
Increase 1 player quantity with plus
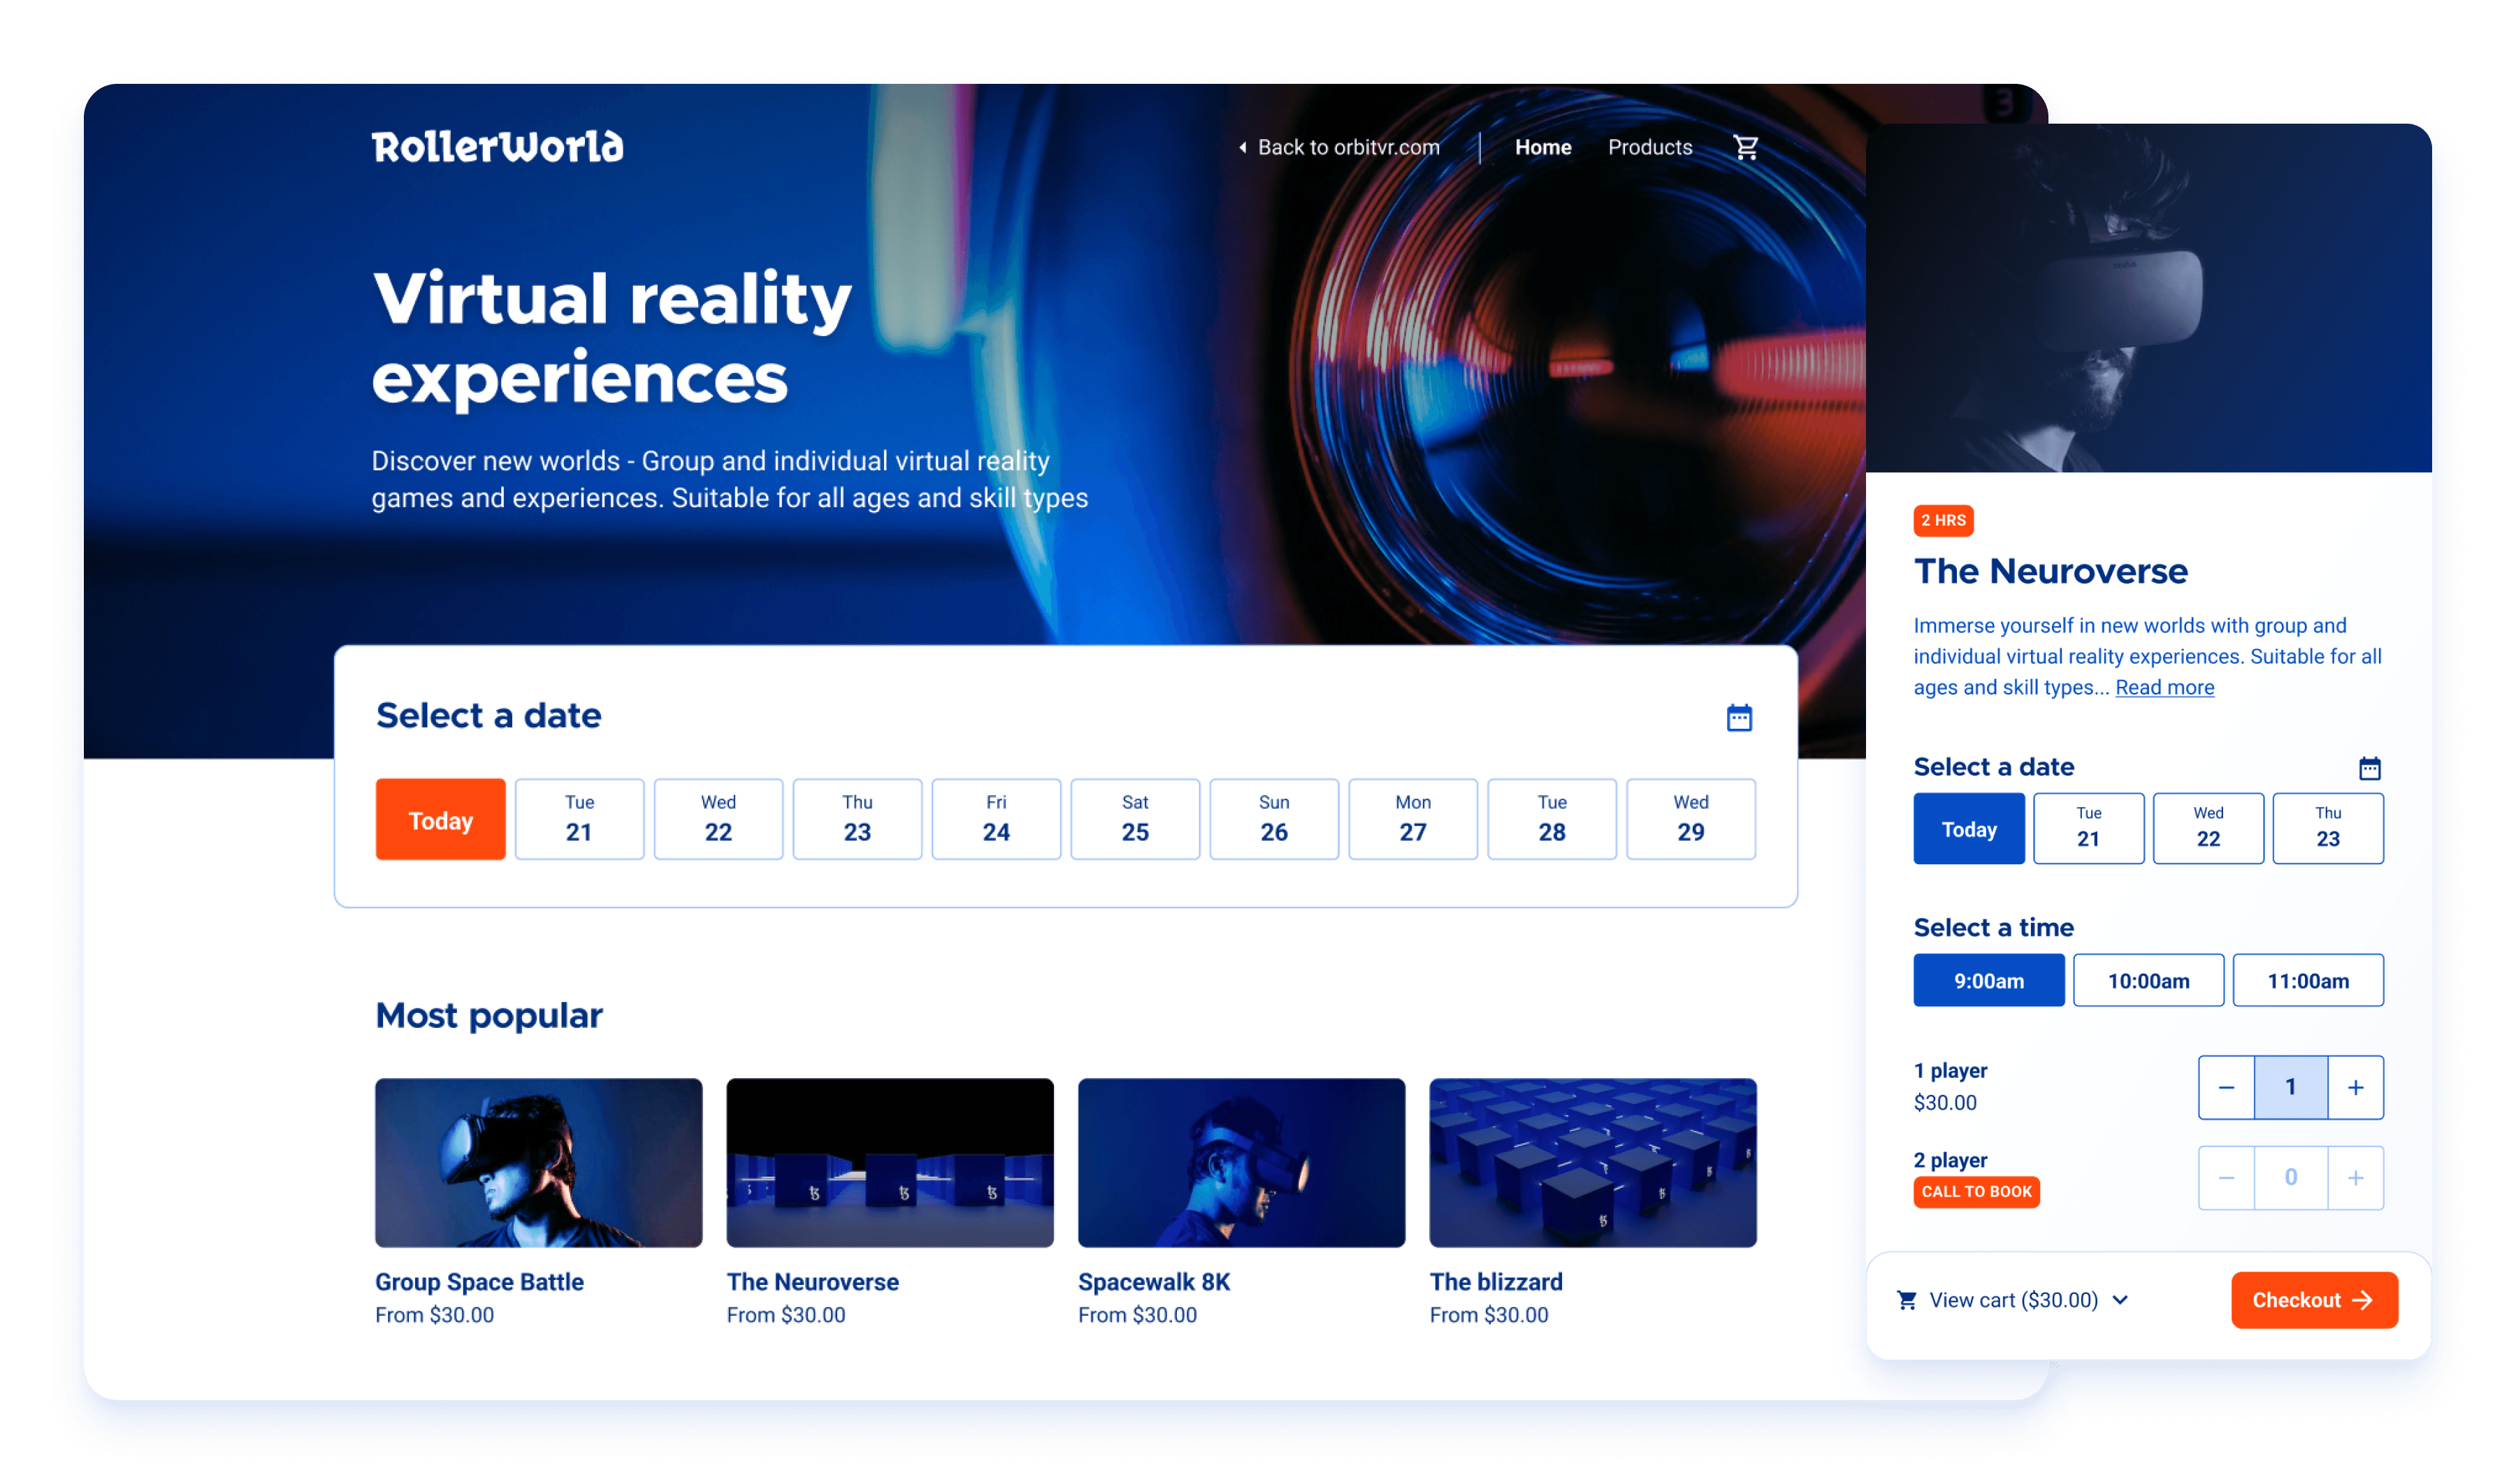pos(2355,1087)
